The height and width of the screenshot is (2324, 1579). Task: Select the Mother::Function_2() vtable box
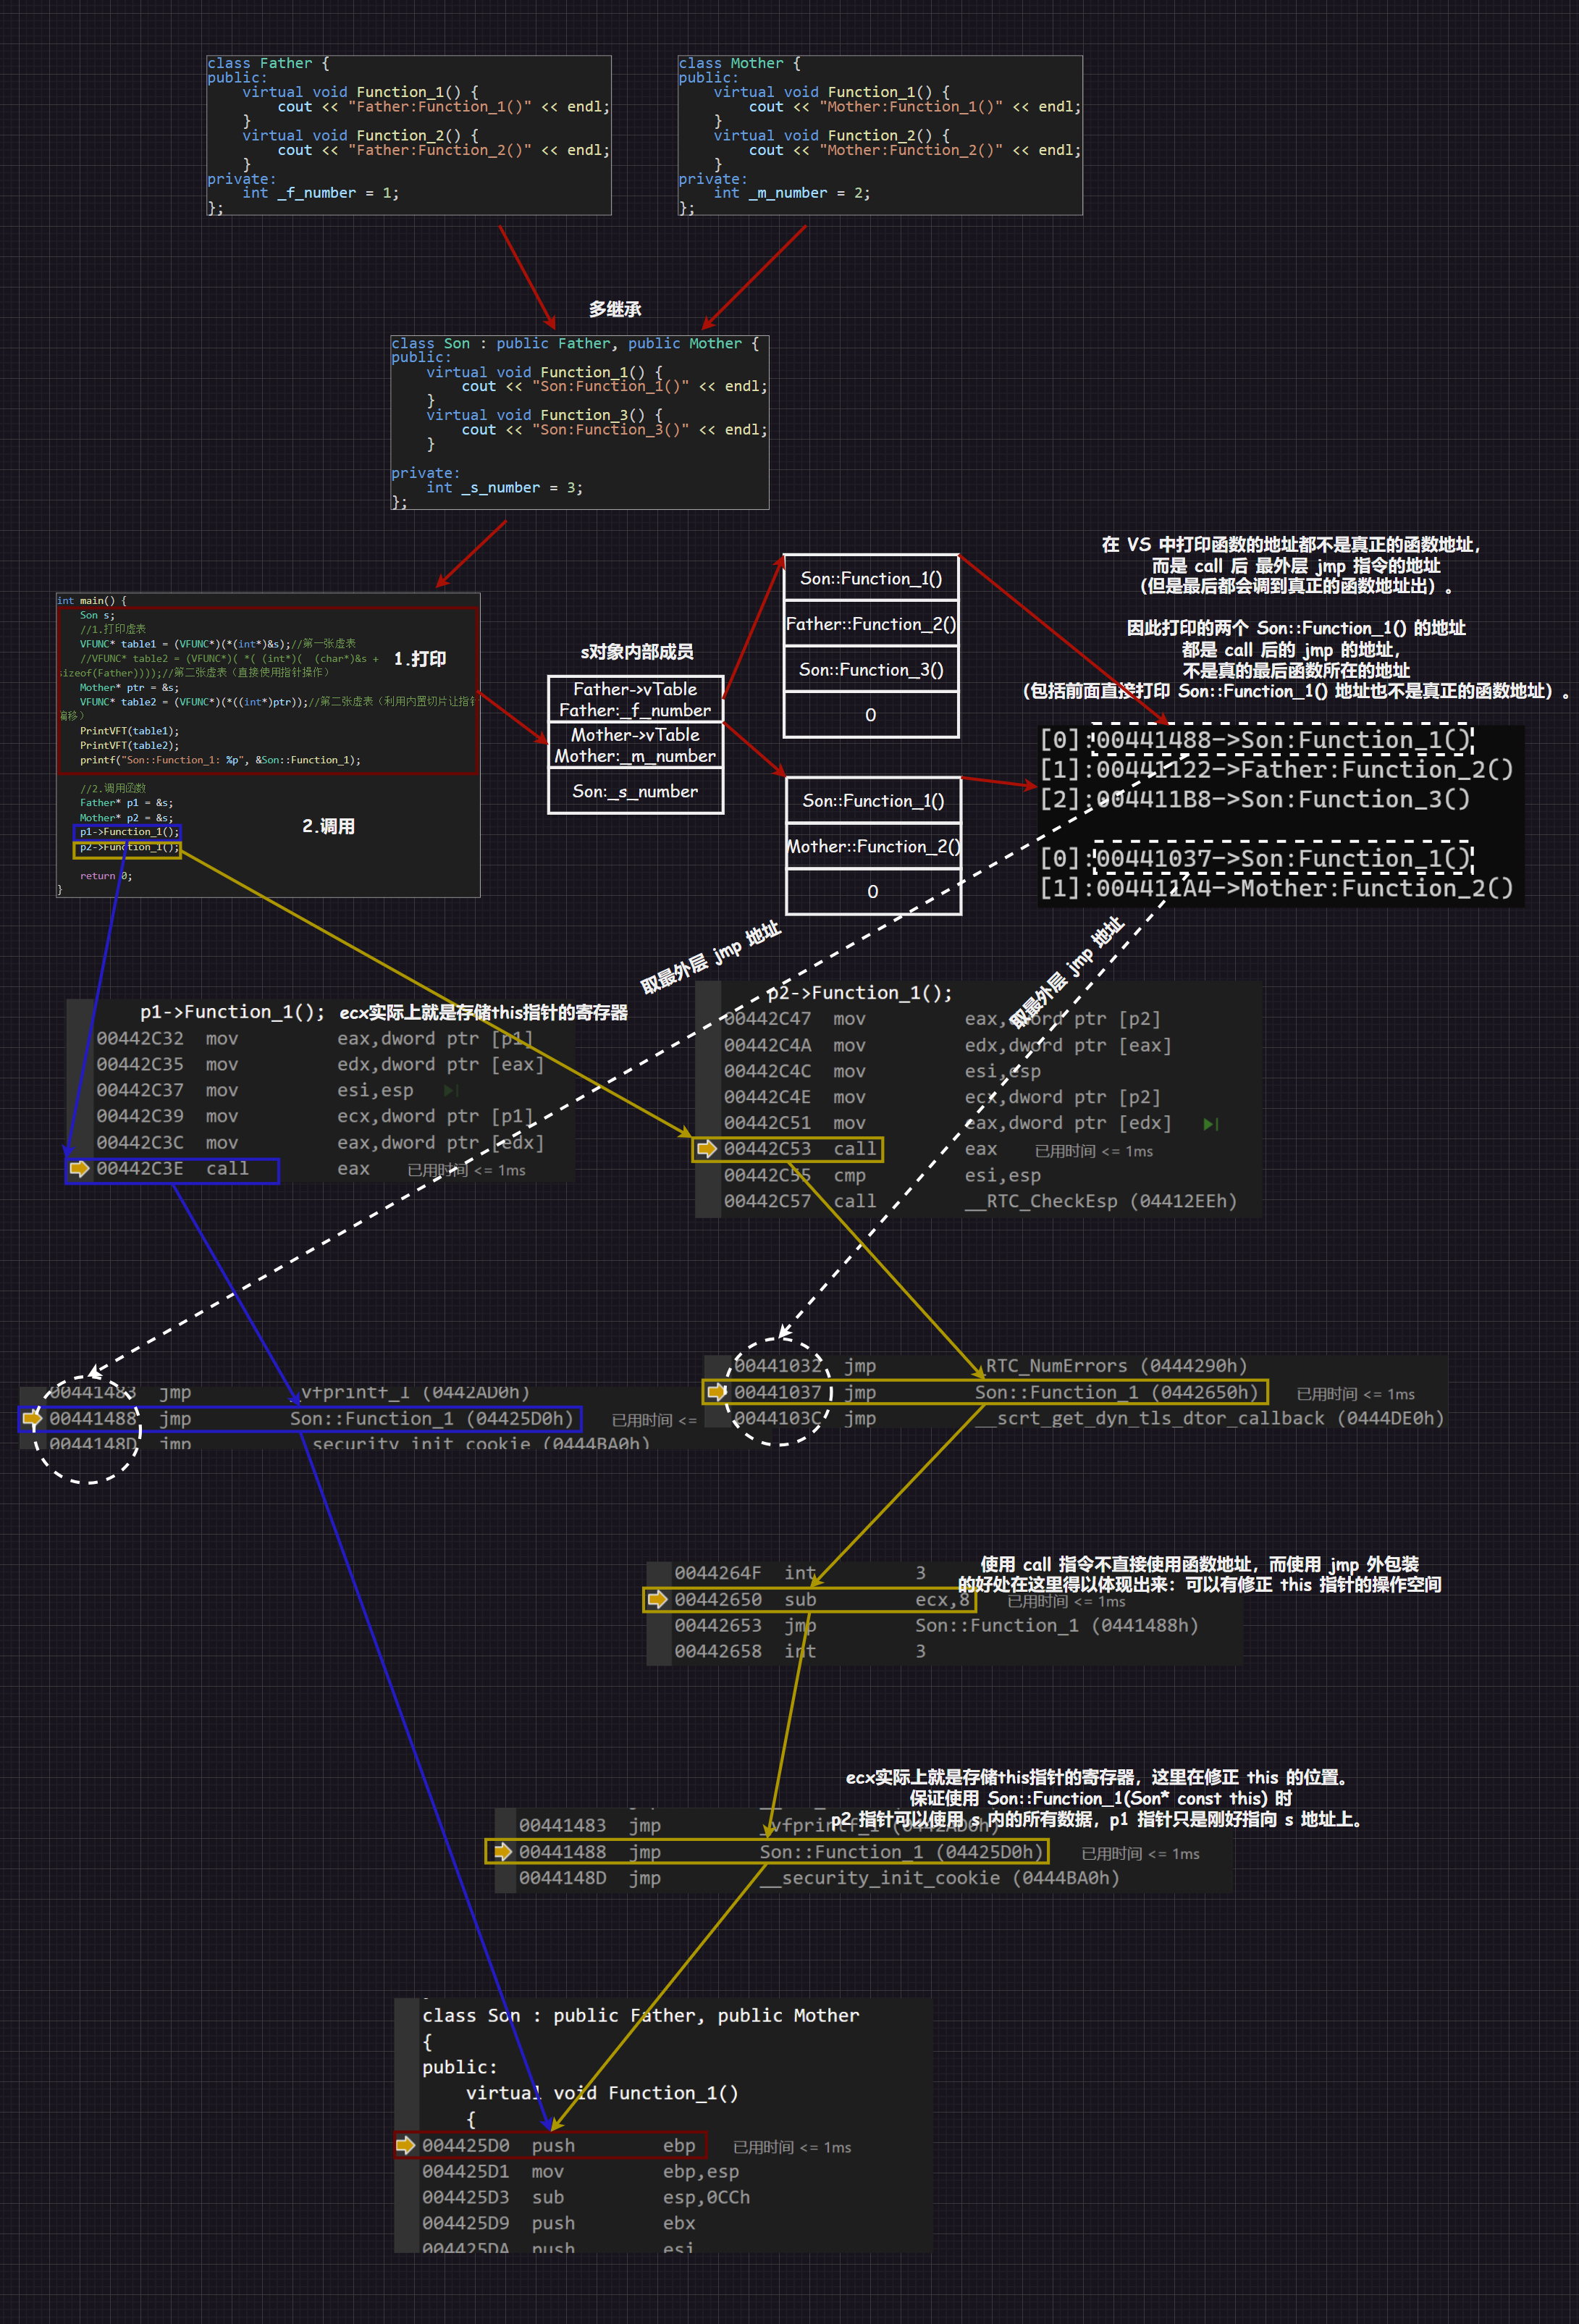point(872,846)
